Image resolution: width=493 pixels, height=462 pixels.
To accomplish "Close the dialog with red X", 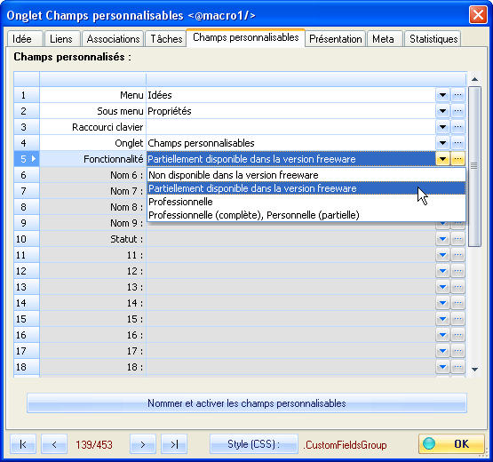I will (x=478, y=15).
